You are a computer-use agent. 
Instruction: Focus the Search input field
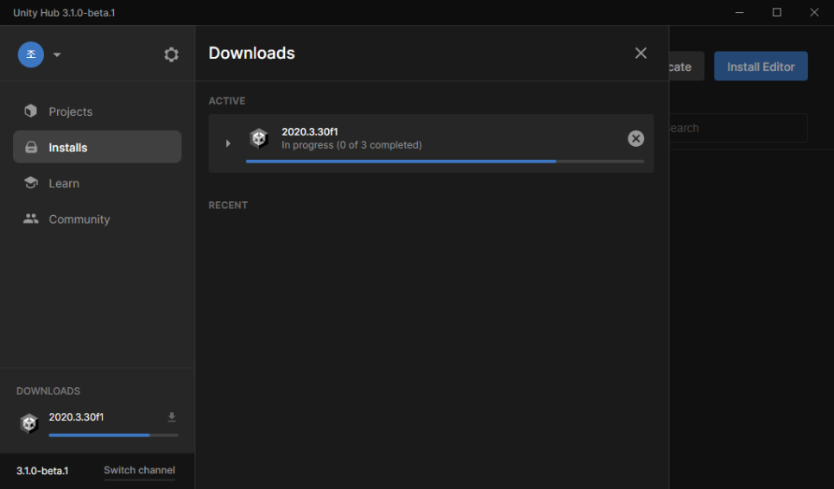tap(738, 128)
